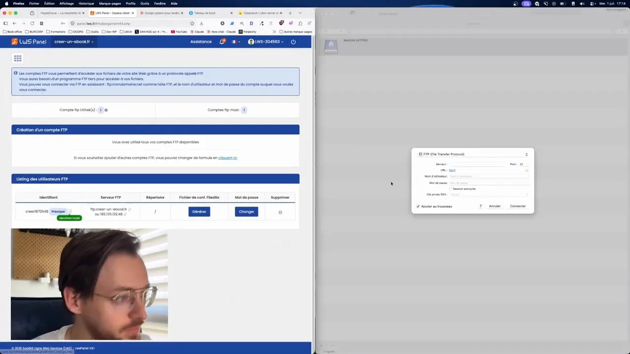Open a new Firefox tab with plus
This screenshot has width=630, height=354.
(x=290, y=13)
